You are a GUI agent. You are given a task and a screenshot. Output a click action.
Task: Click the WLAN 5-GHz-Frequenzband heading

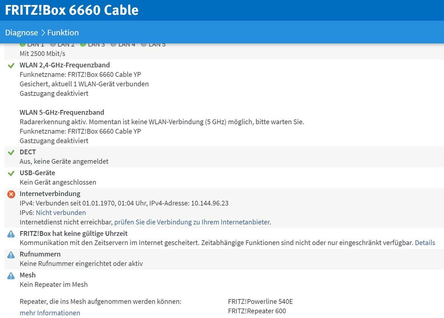[x=62, y=112]
